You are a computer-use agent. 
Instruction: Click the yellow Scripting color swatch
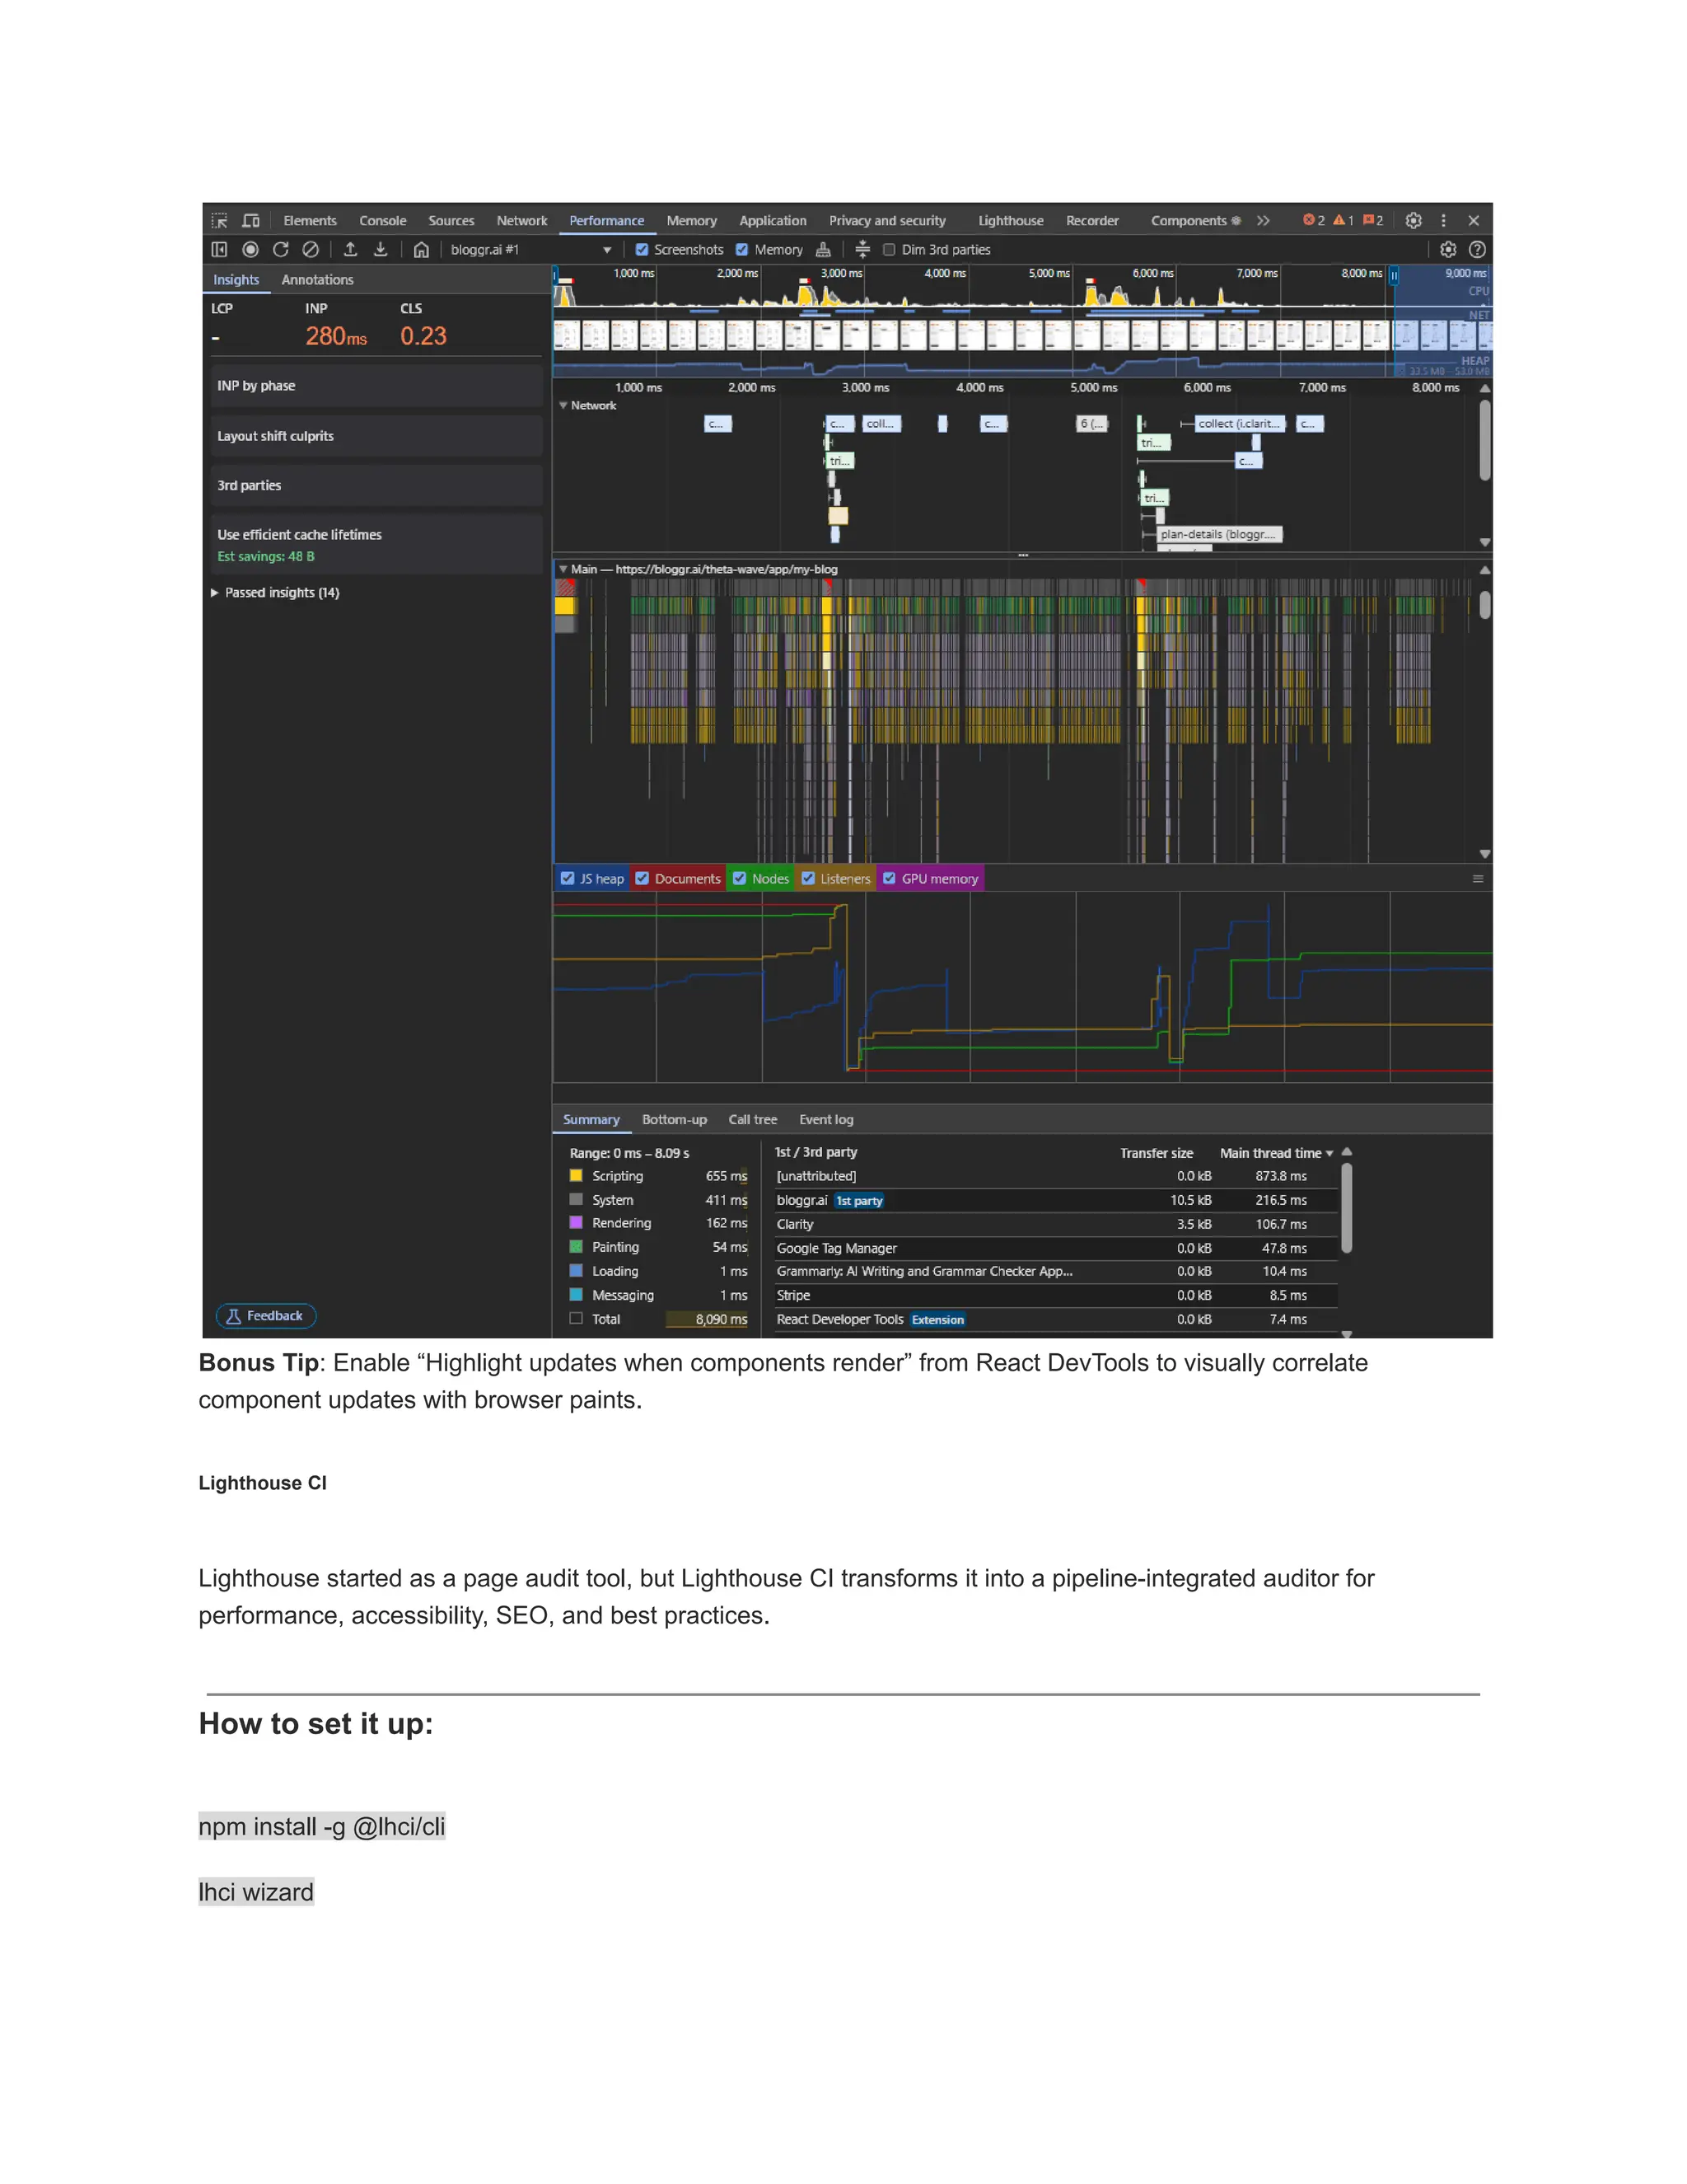pyautogui.click(x=576, y=1176)
